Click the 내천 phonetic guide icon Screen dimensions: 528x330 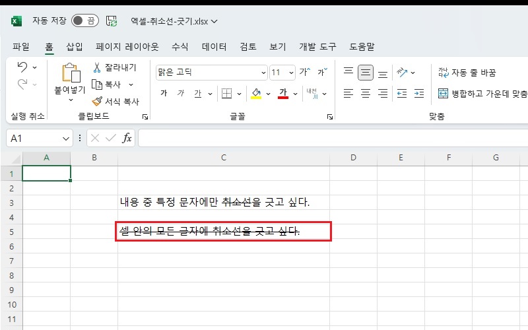point(312,93)
